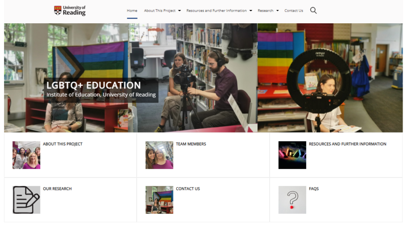Click the LGBTQ+ EDUCATION hero banner title
This screenshot has height=230, width=410.
point(94,85)
